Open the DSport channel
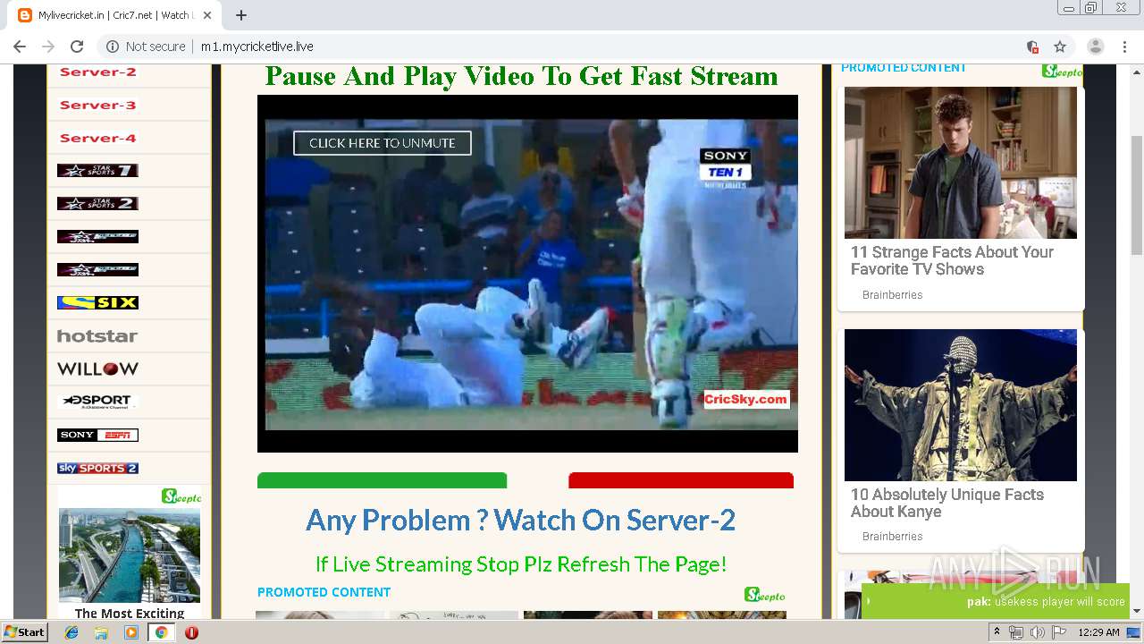1144x644 pixels. pos(97,402)
